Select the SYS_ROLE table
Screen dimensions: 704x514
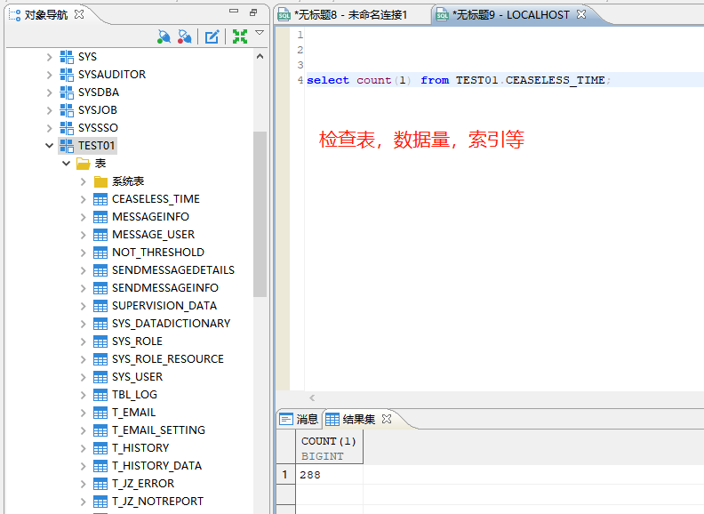click(138, 341)
